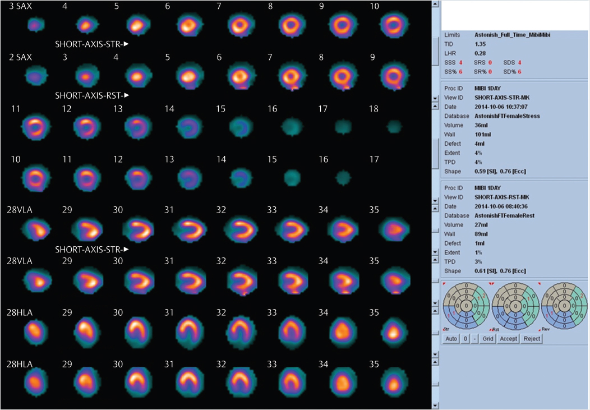This screenshot has width=590, height=410.
Task: Select stress short-axis slice 8 image
Action: [x=291, y=24]
